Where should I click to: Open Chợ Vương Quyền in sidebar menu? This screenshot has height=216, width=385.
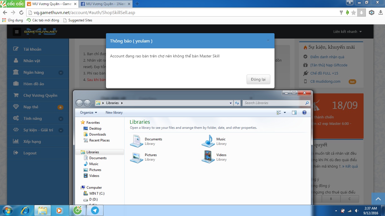click(40, 95)
